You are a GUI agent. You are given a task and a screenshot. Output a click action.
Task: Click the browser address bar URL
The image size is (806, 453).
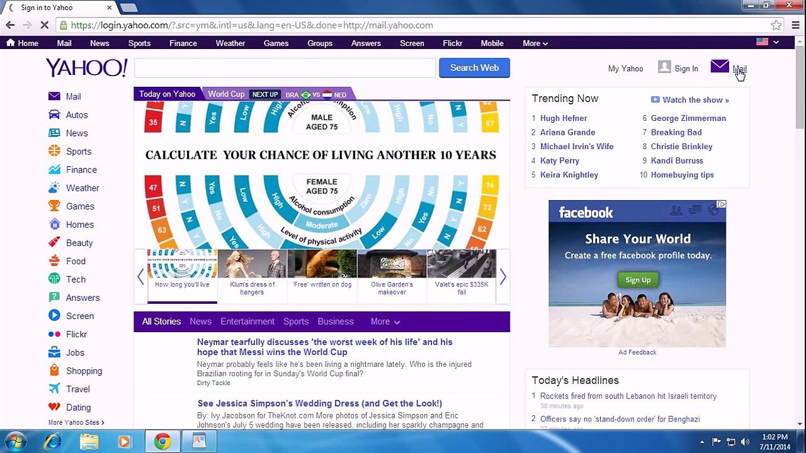coord(252,25)
